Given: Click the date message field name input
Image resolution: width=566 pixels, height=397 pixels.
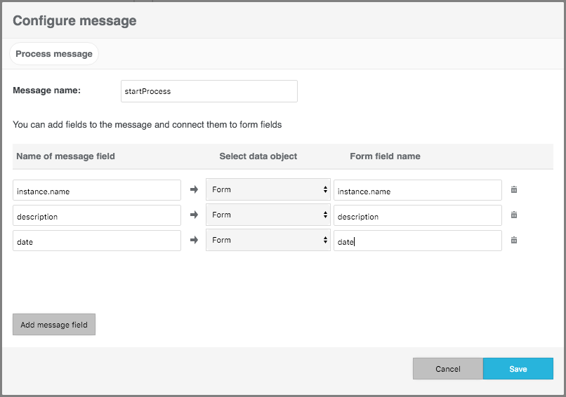Looking at the screenshot, I should [97, 241].
